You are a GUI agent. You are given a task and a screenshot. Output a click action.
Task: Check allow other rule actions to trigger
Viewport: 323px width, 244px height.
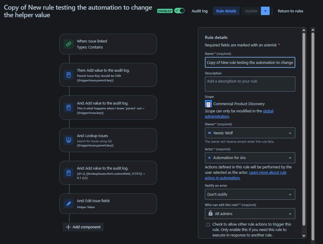[x=208, y=225]
